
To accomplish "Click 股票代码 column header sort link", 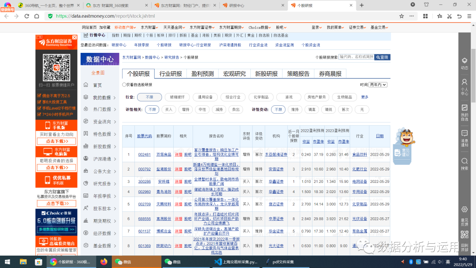I will (145, 136).
